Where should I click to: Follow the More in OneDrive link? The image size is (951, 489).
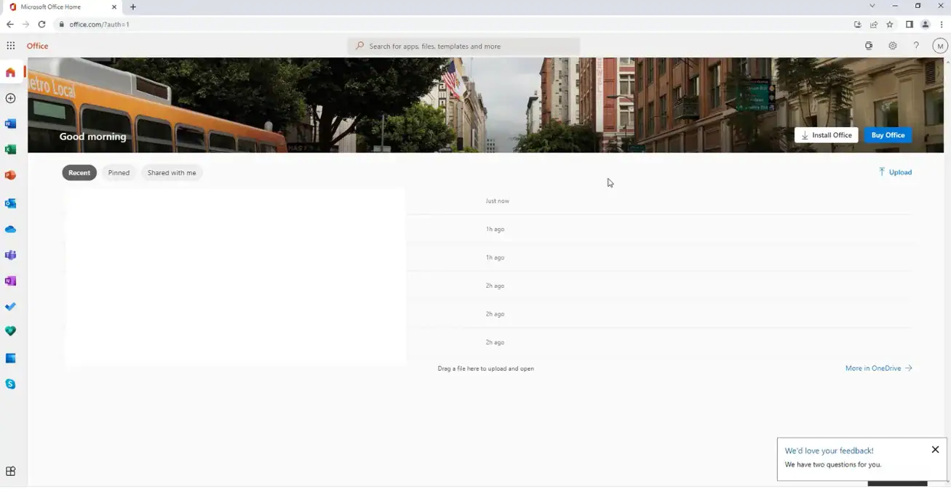(x=878, y=368)
